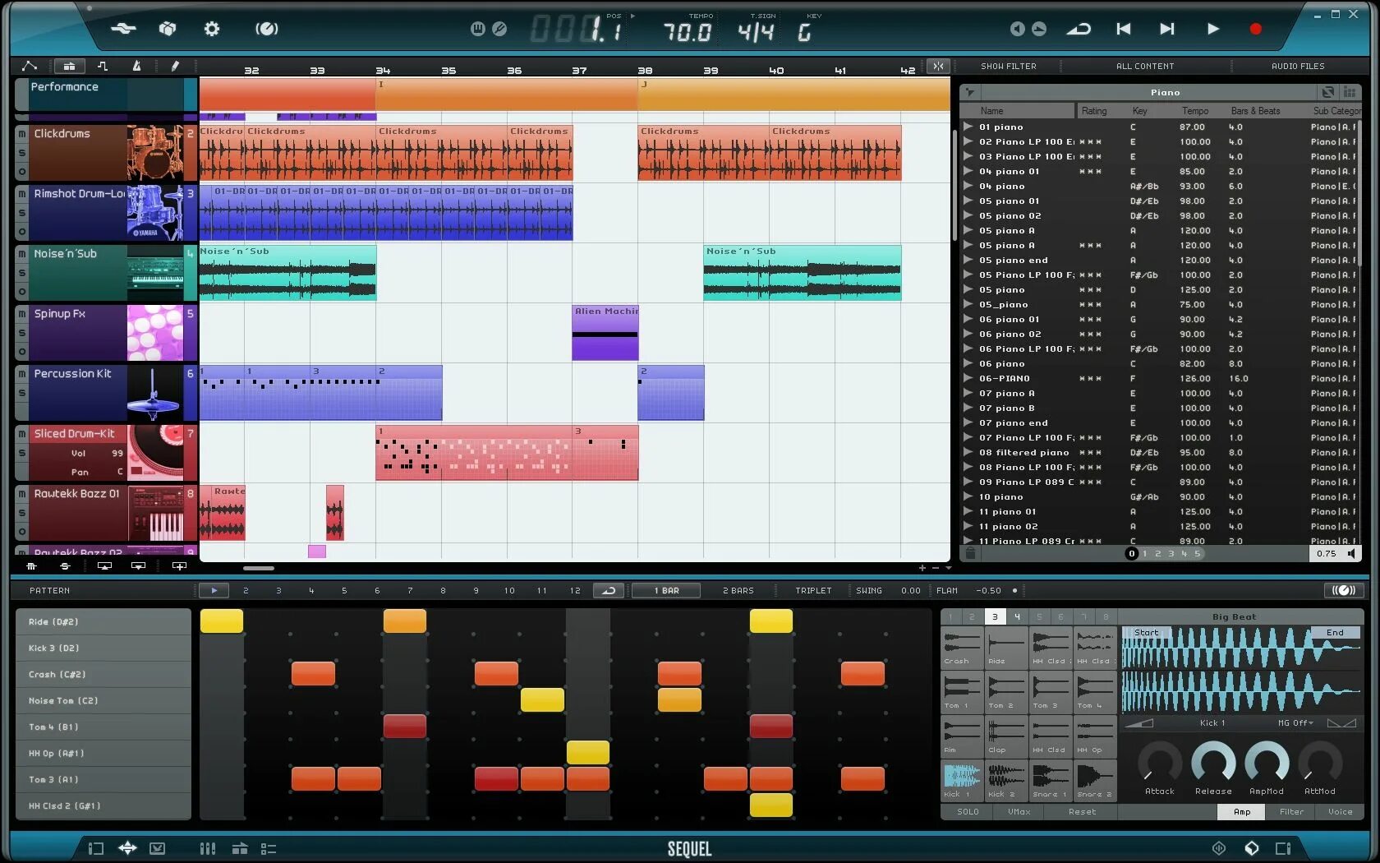
Task: Mute the Clickdrums track
Action: pos(22,133)
